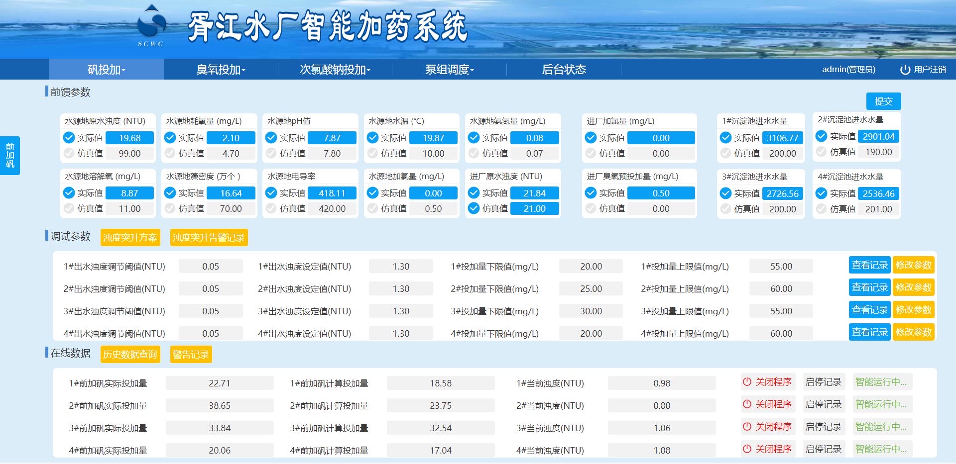Open 浊度突升告警记录 records

tap(209, 238)
